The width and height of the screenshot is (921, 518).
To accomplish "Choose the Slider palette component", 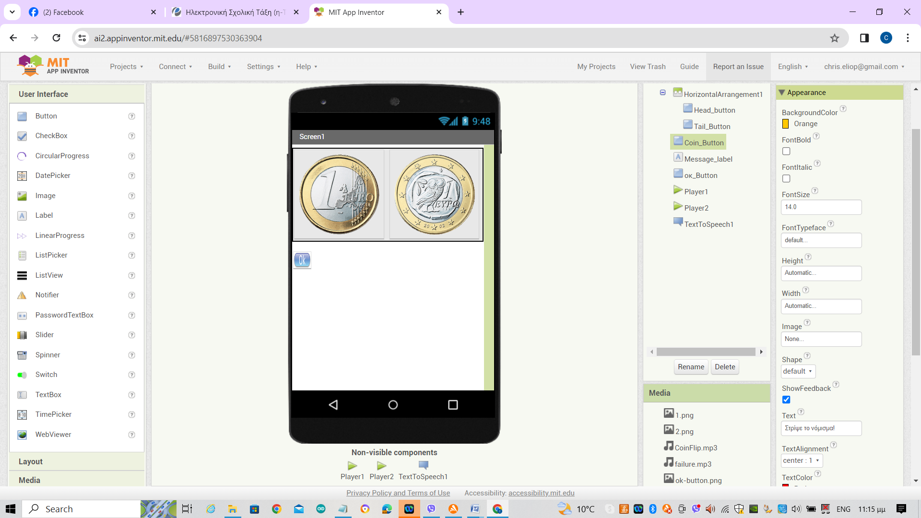I will point(44,335).
